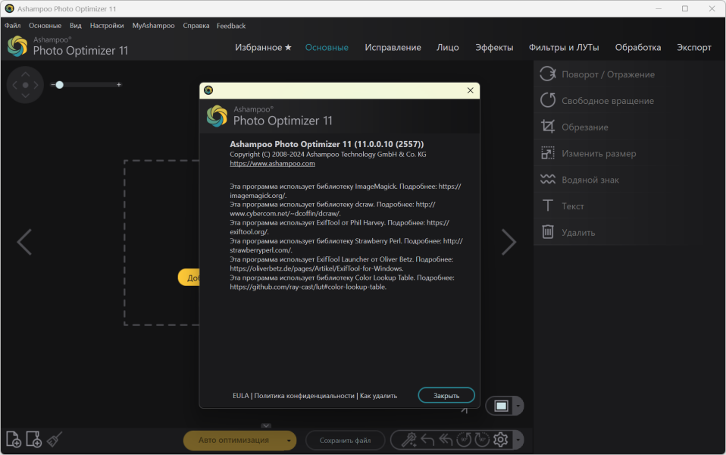Click the Rotate / Mirror (Поворот / Отражение) icon

pyautogui.click(x=547, y=74)
